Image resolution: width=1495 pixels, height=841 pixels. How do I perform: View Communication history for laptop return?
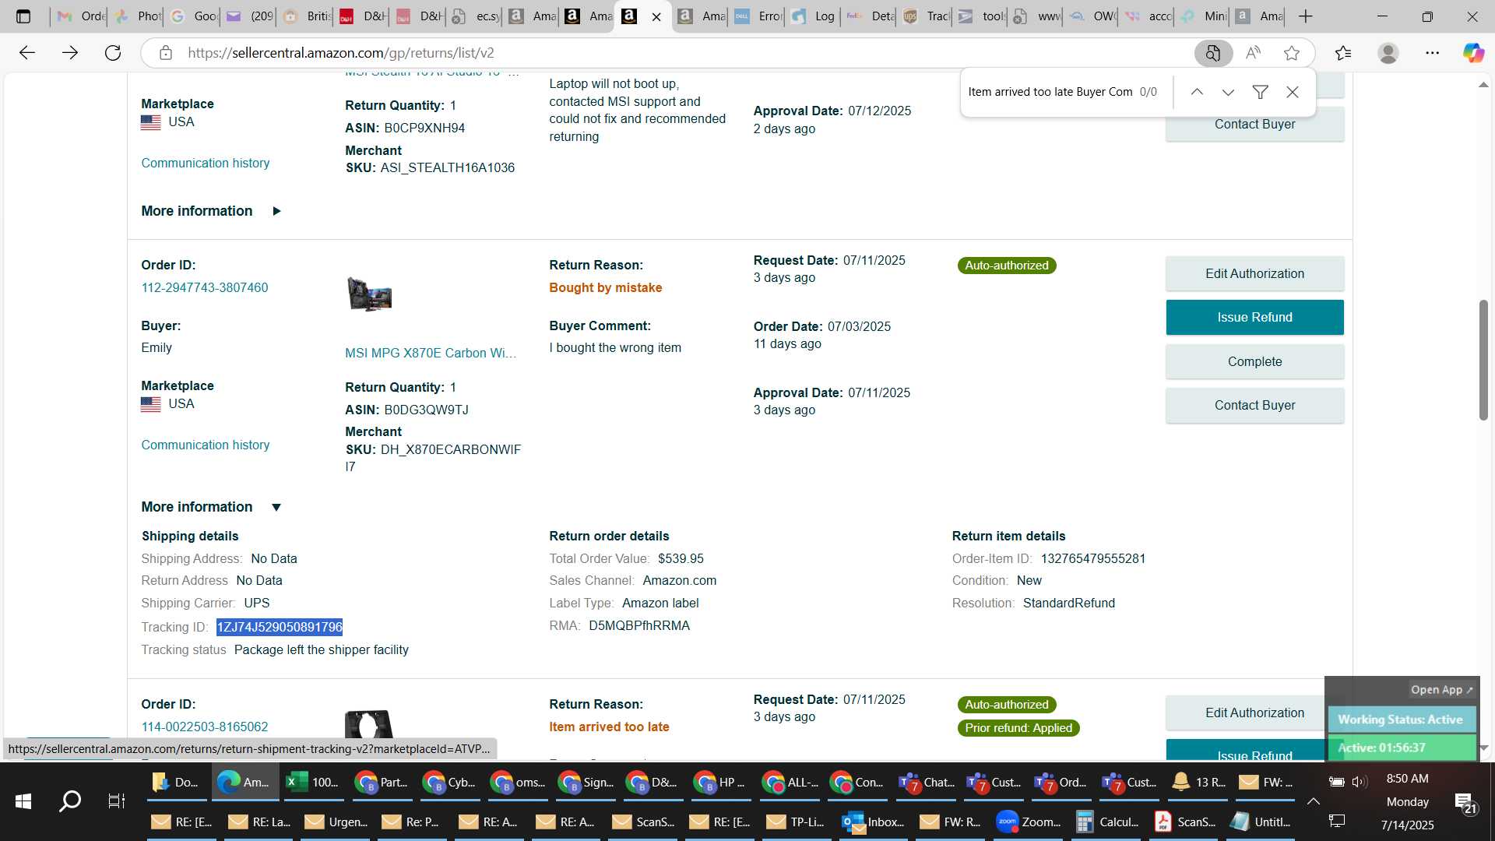pyautogui.click(x=205, y=163)
